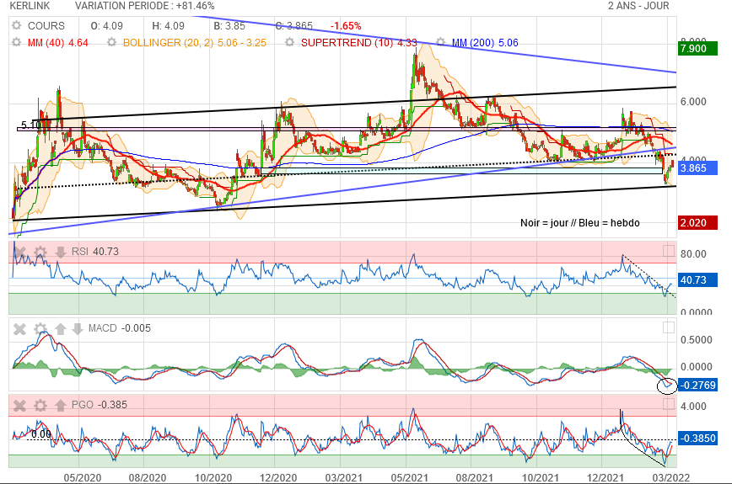Click the COURS label
This screenshot has width=732, height=484.
46,25
